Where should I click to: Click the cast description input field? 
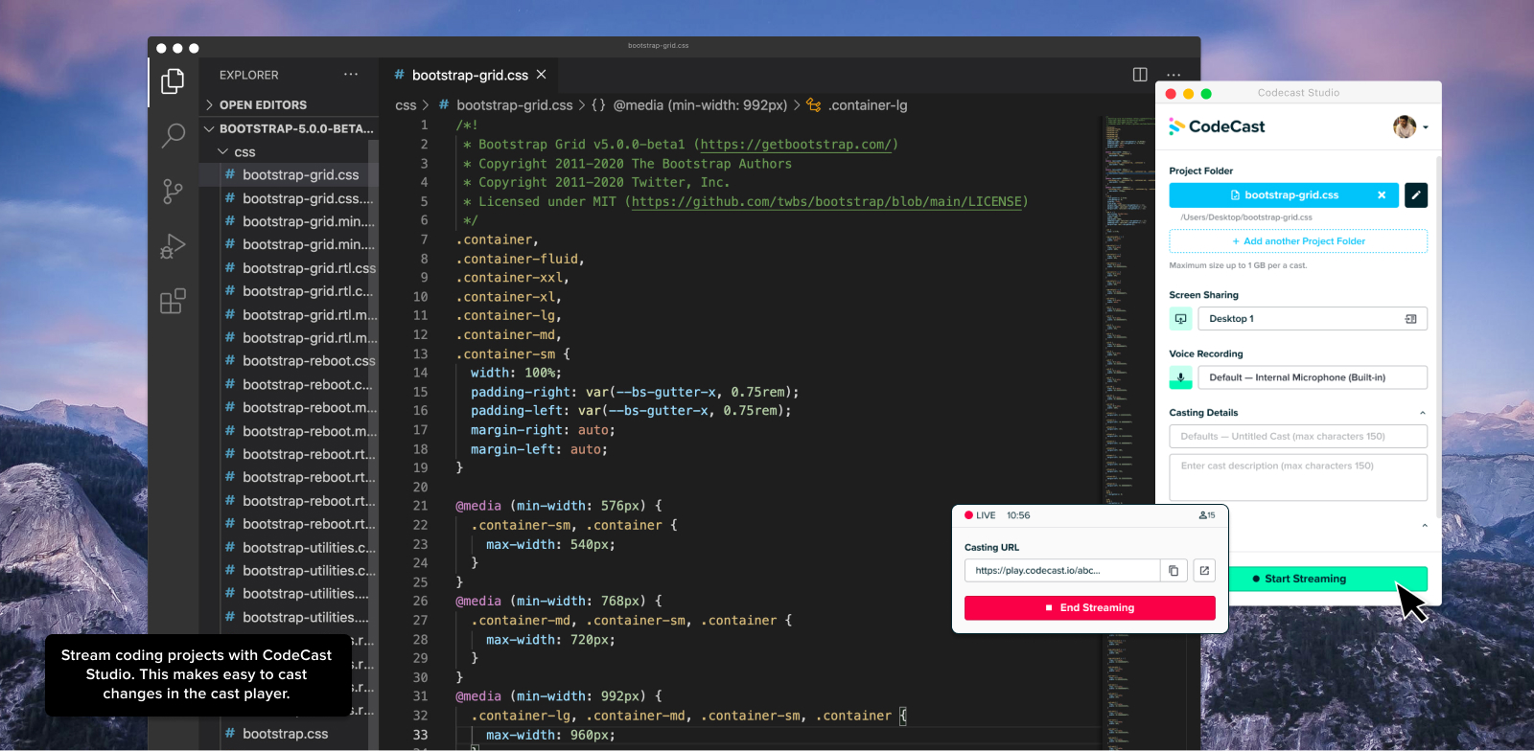tap(1298, 476)
